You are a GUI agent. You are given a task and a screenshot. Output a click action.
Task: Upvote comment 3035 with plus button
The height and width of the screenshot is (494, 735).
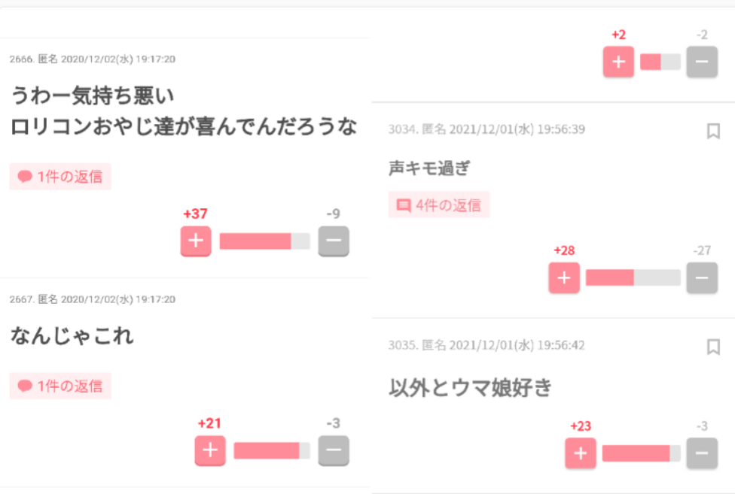(x=581, y=453)
